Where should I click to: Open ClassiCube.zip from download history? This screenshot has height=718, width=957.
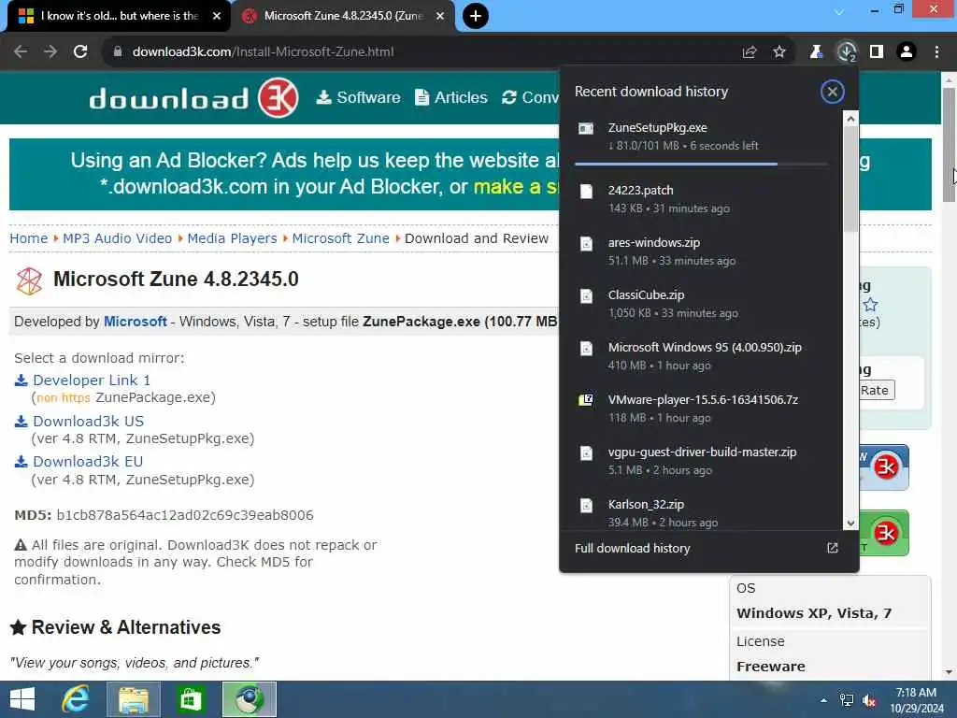point(701,304)
